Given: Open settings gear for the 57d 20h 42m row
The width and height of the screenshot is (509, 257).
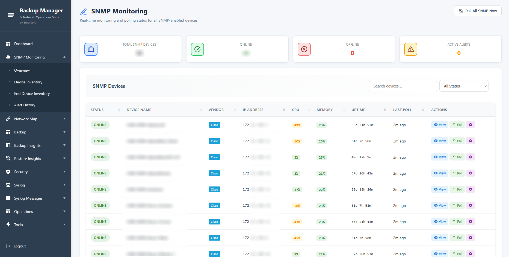Looking at the screenshot, I should (470, 173).
